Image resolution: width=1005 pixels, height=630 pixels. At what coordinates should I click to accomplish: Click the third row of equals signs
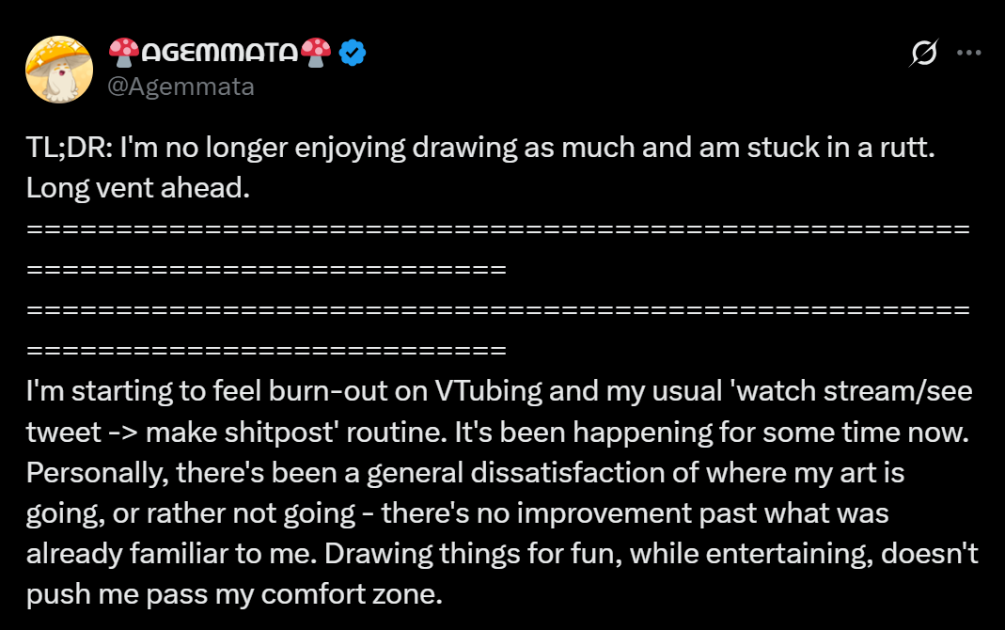tap(498, 310)
